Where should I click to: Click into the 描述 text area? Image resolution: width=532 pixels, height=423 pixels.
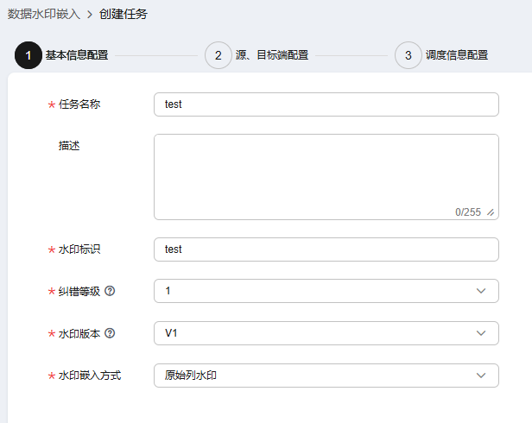326,177
